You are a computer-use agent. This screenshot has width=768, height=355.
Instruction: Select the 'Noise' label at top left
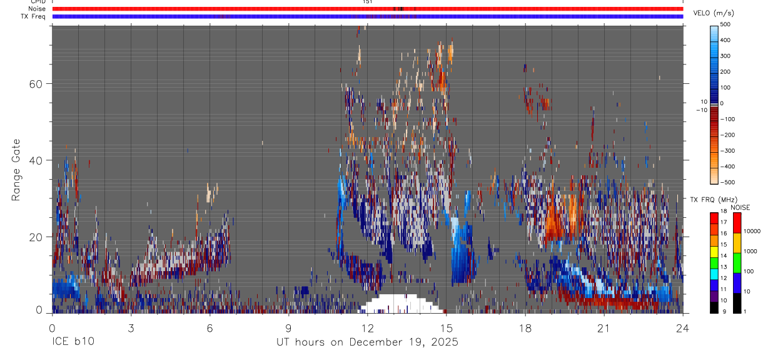click(x=37, y=9)
